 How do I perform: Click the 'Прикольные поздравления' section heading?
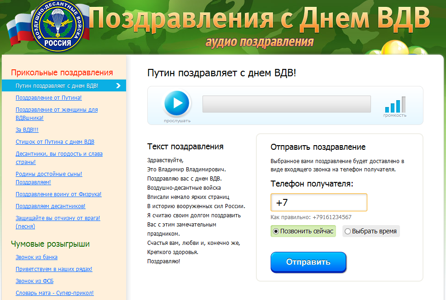62,73
